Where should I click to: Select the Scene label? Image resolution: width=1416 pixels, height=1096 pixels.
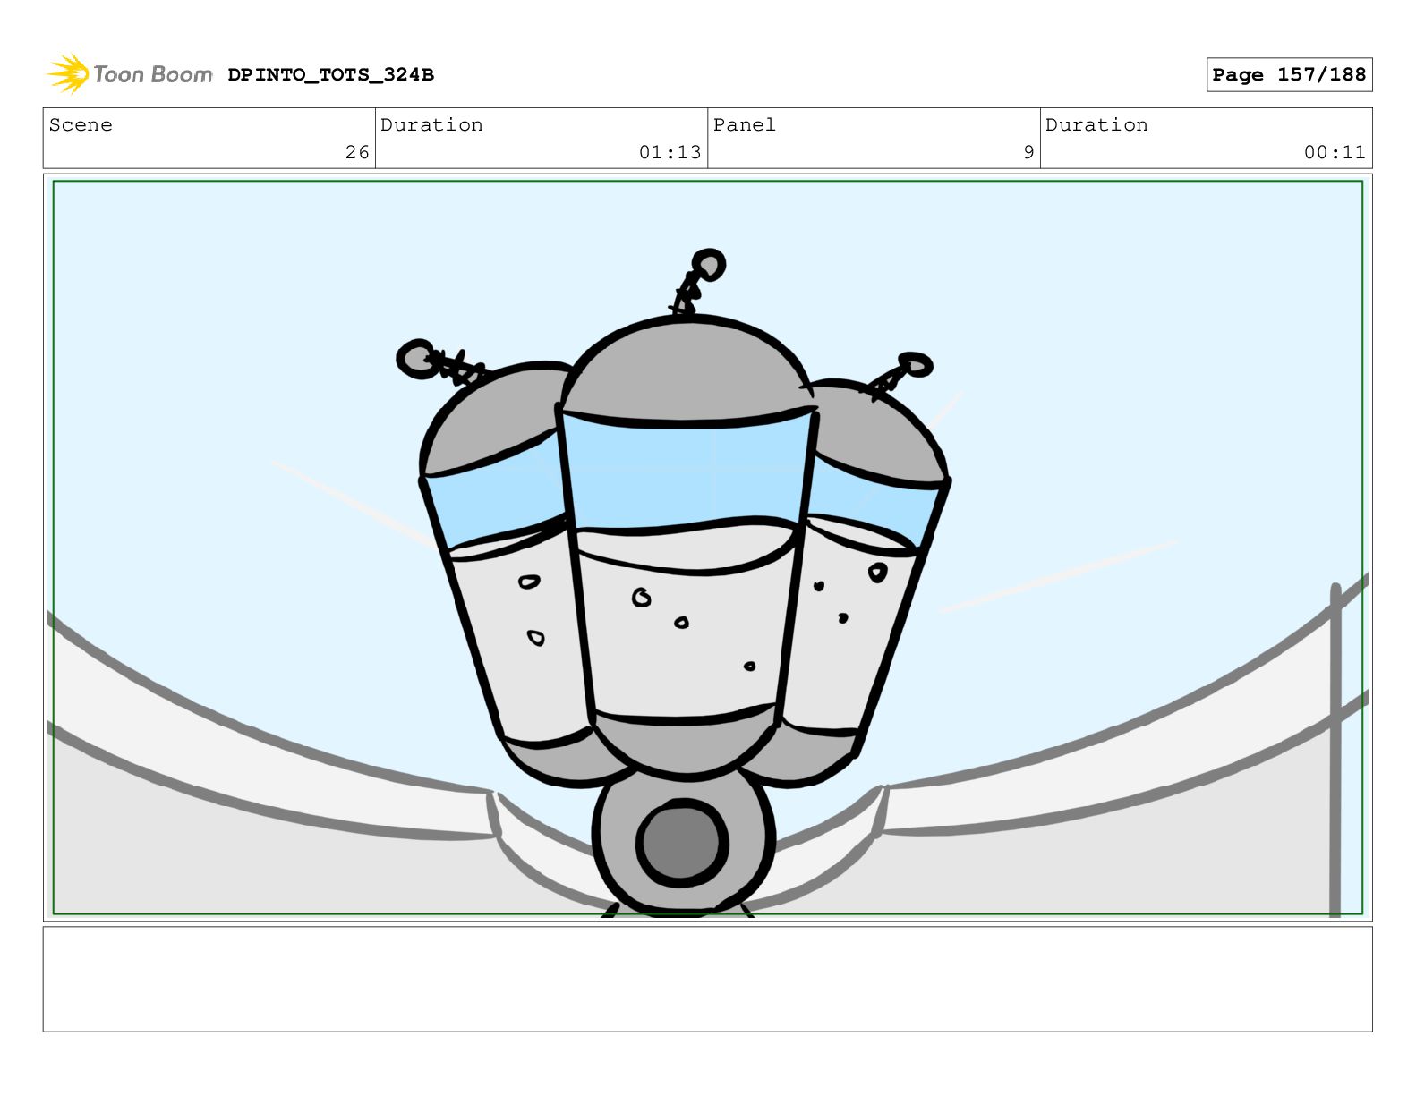81,125
